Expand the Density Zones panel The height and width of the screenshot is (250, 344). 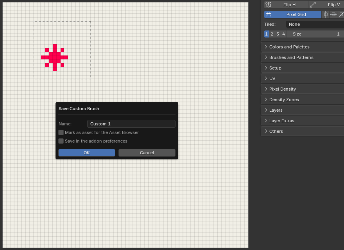(302, 100)
